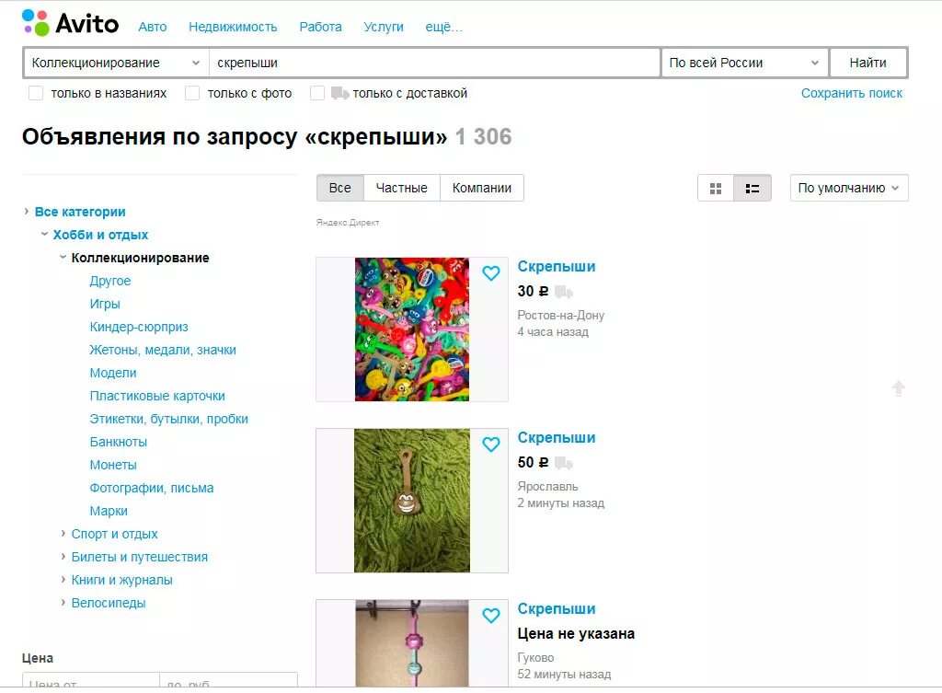Expand the Билеты и путешествия arrow
This screenshot has height=693, width=942.
coord(63,557)
